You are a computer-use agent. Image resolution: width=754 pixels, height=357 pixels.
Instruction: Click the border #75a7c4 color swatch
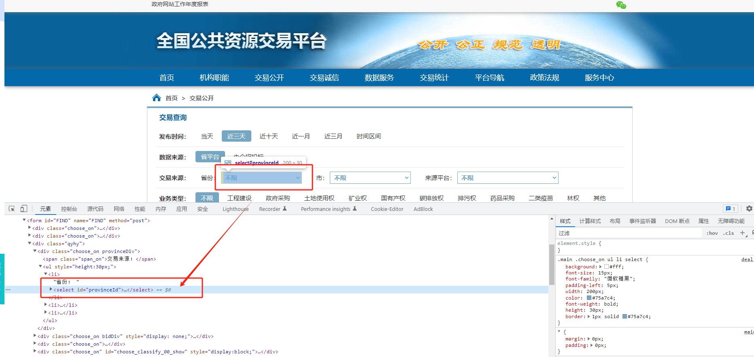[x=624, y=317]
